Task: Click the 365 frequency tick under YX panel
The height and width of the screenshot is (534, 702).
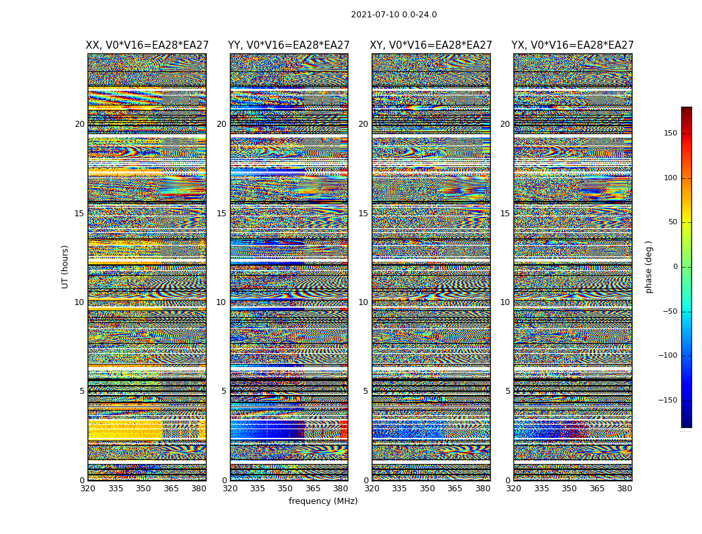Action: 597,489
